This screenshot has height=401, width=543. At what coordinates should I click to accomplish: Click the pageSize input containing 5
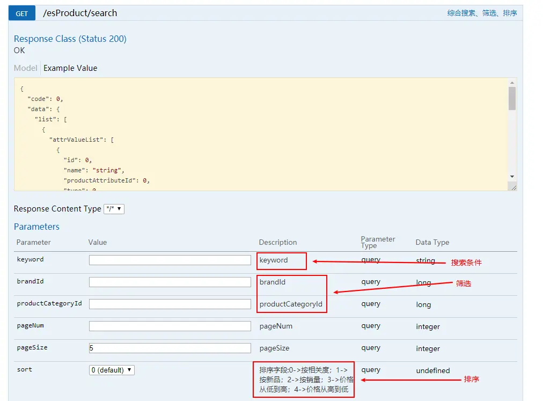pos(170,348)
